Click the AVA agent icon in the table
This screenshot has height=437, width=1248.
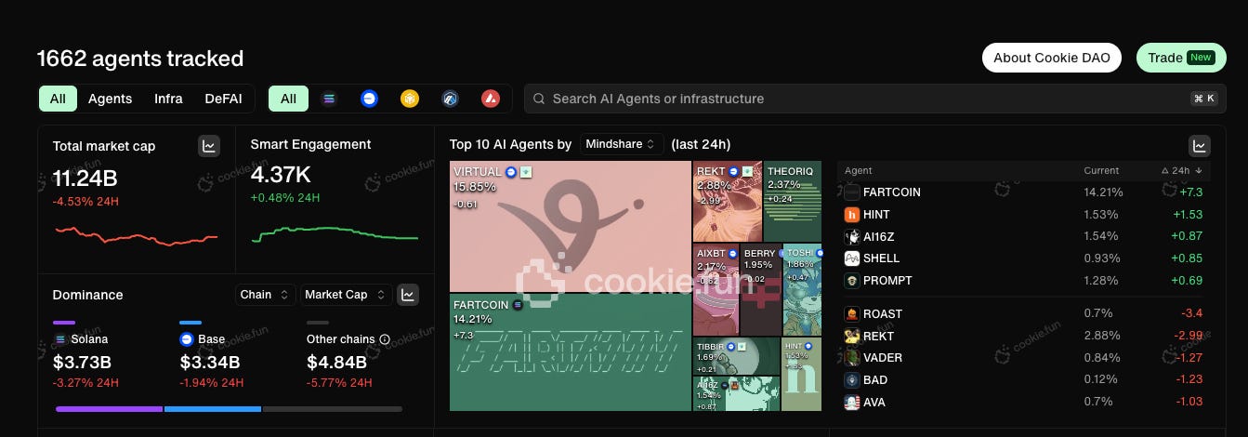[x=852, y=402]
